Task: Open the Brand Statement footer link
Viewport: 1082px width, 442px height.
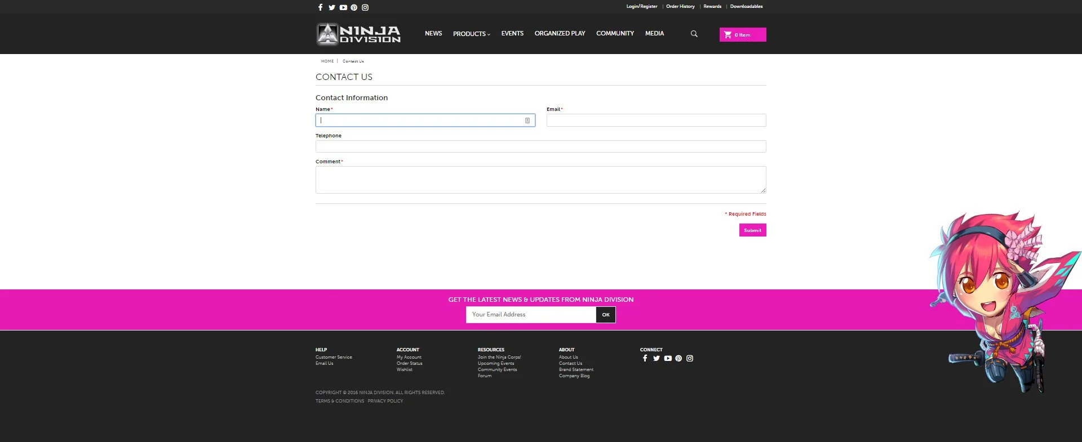Action: [576, 370]
